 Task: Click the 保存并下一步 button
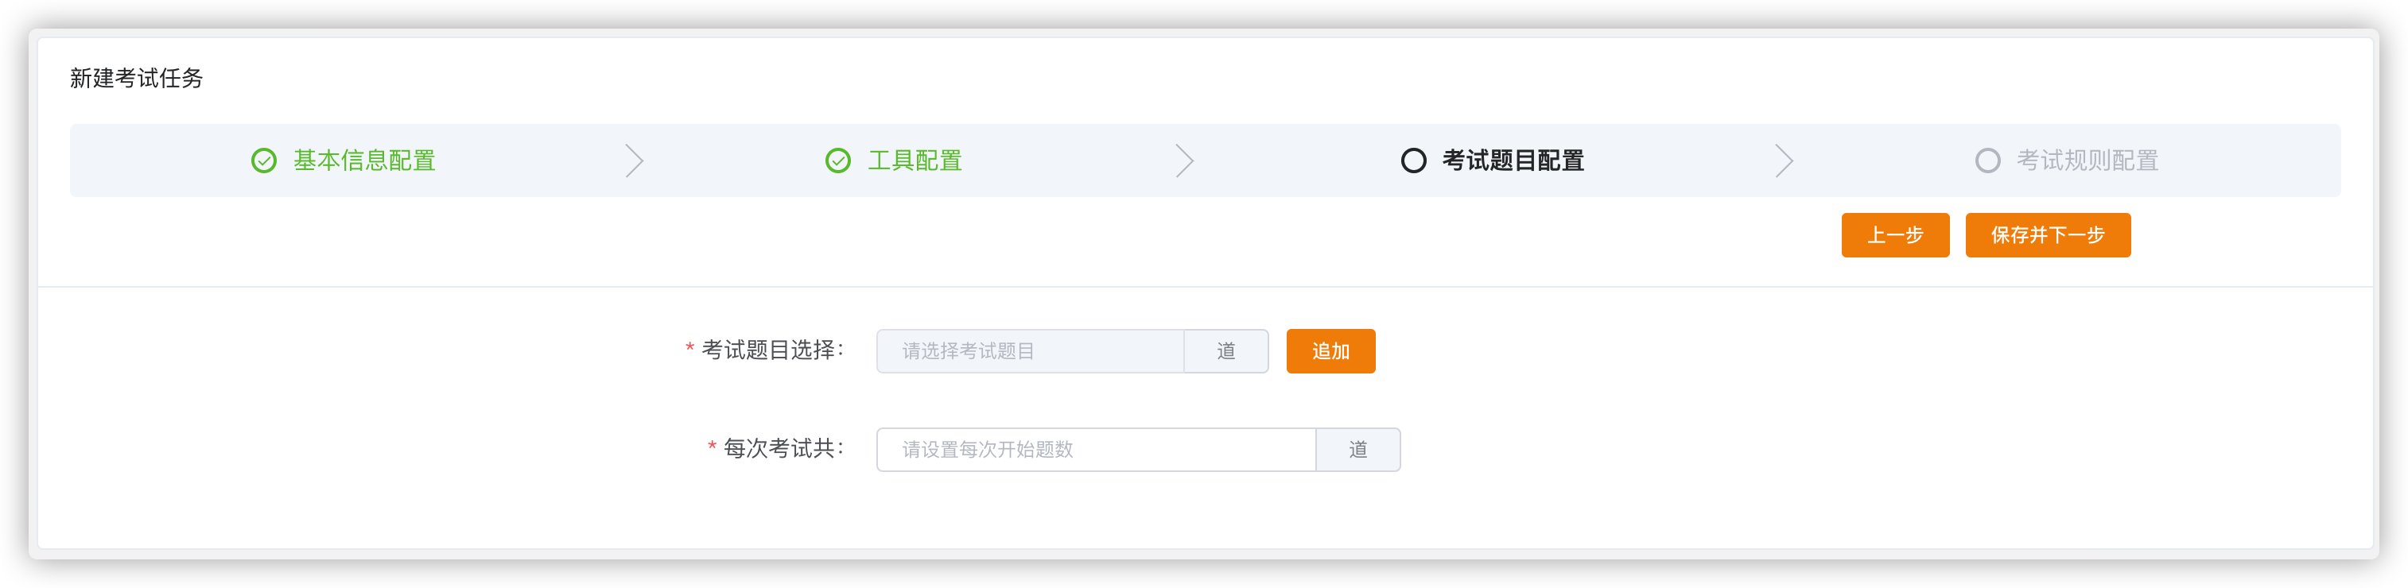[2047, 235]
